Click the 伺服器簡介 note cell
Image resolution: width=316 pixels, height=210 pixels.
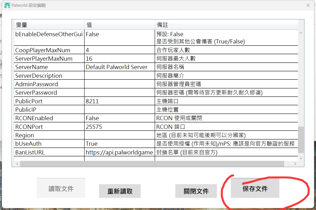pos(227,76)
